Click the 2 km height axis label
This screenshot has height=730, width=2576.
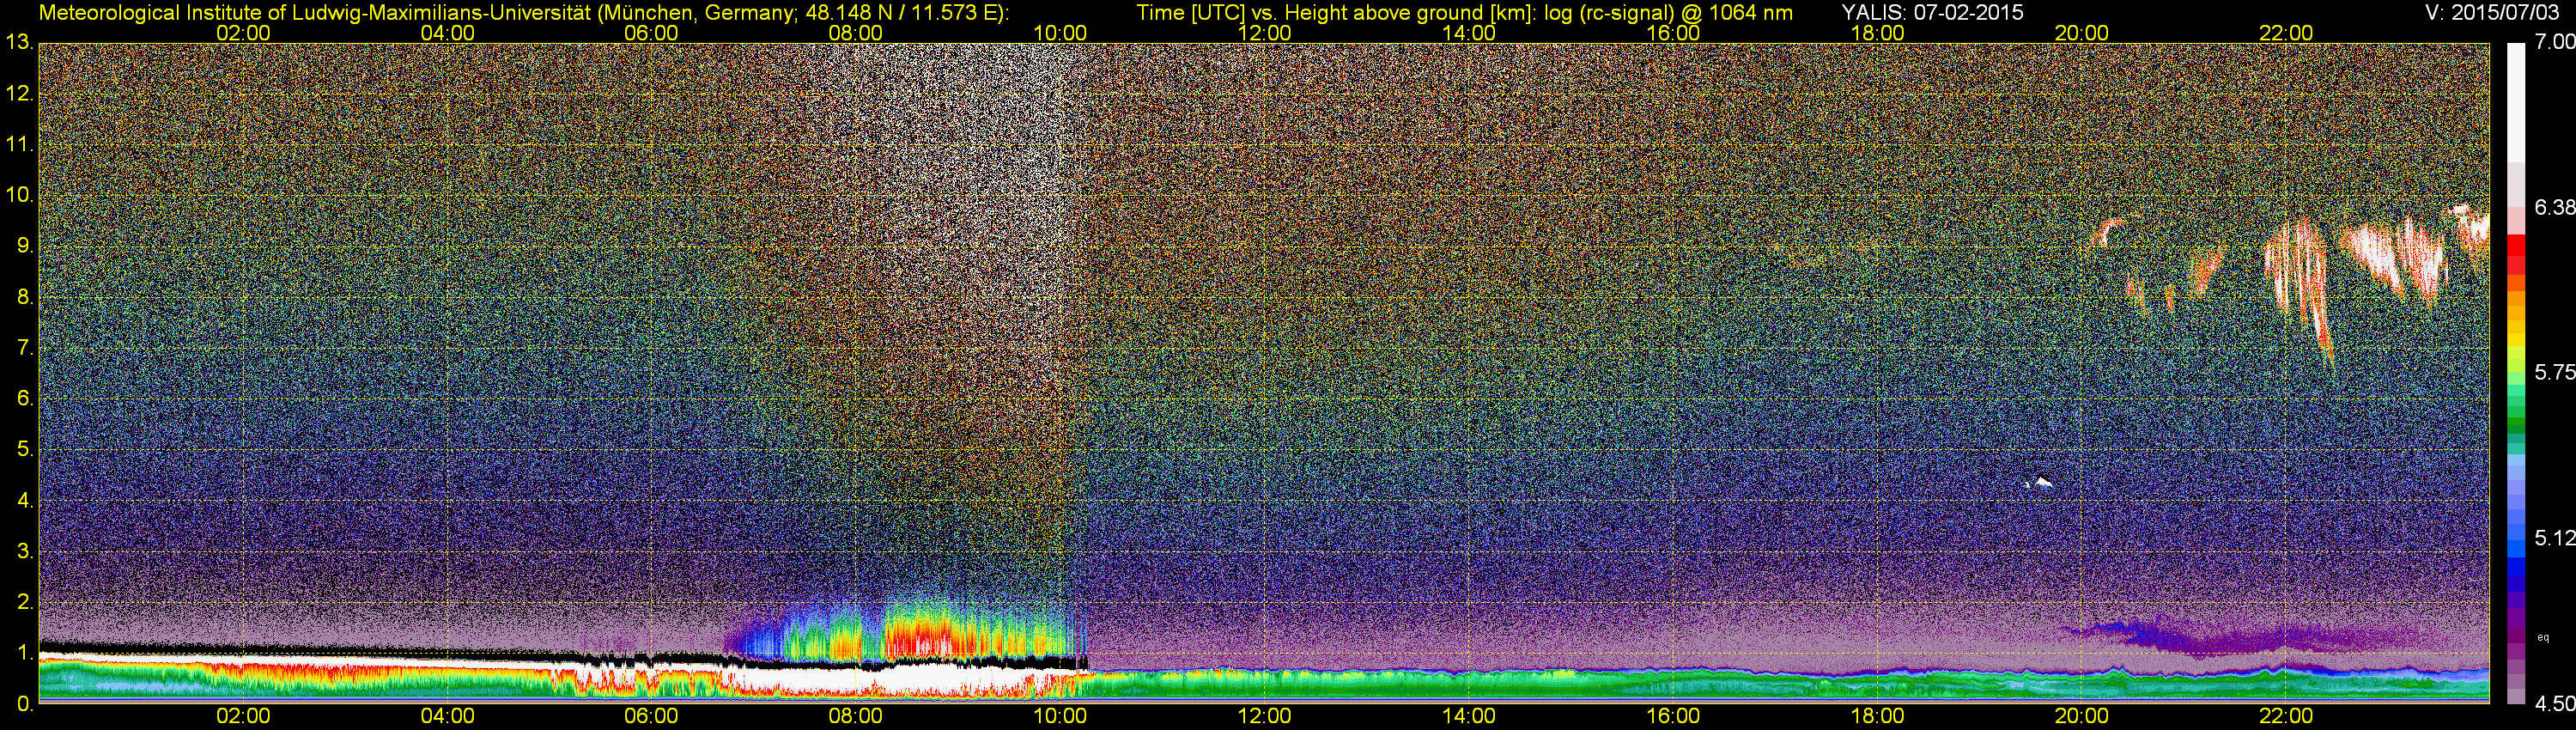point(24,602)
